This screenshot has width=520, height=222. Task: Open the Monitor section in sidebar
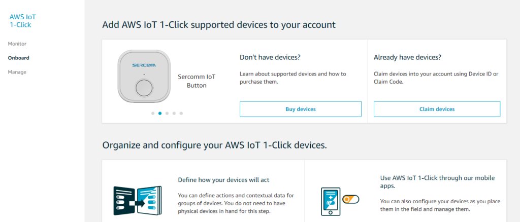pyautogui.click(x=17, y=44)
